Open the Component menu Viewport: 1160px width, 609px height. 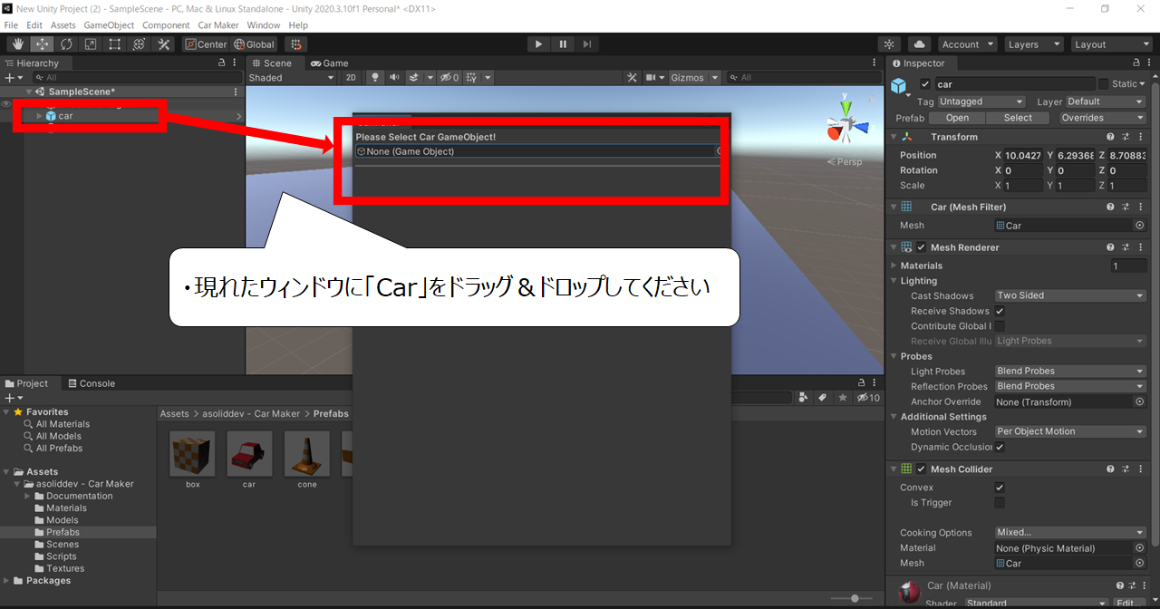(x=166, y=25)
